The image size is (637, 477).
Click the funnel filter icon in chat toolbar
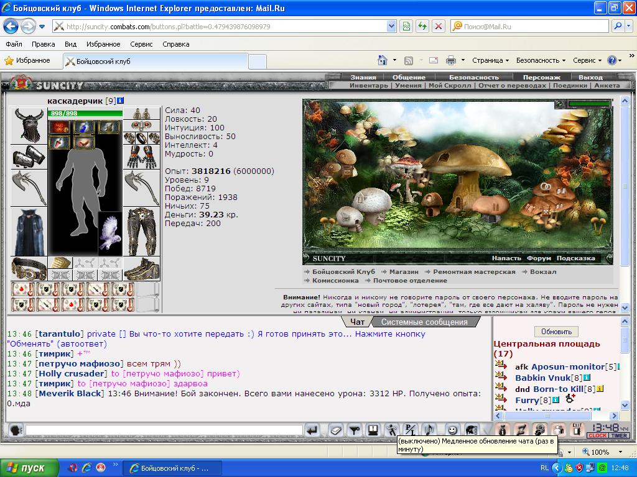click(x=355, y=430)
